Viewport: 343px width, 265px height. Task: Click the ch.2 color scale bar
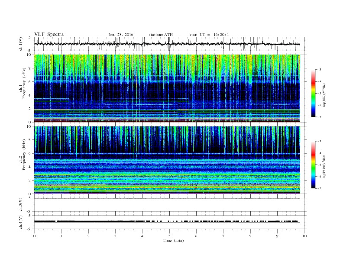point(314,165)
